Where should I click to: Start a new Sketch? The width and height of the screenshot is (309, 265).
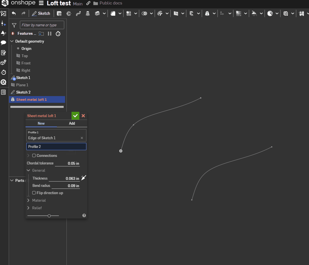[x=41, y=13]
